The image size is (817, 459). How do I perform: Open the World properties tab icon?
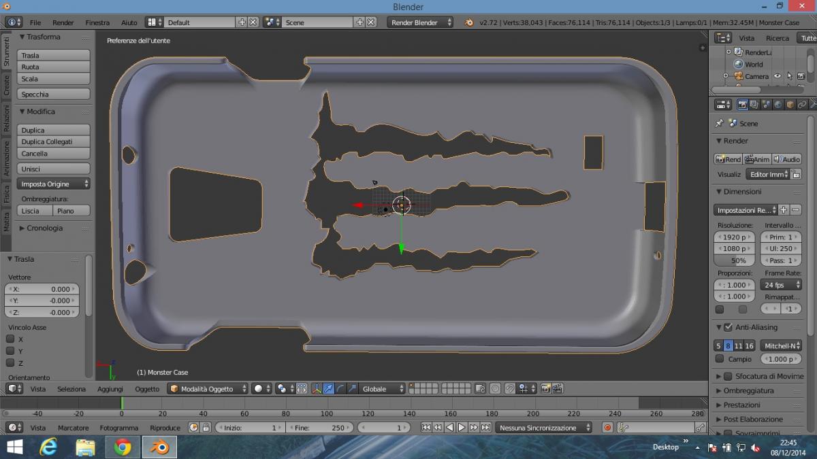(778, 105)
